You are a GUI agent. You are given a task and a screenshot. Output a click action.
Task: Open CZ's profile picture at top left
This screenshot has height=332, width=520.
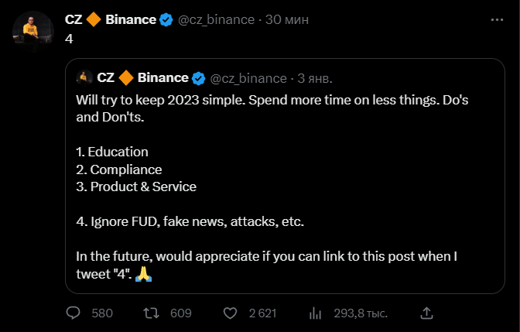pyautogui.click(x=30, y=29)
